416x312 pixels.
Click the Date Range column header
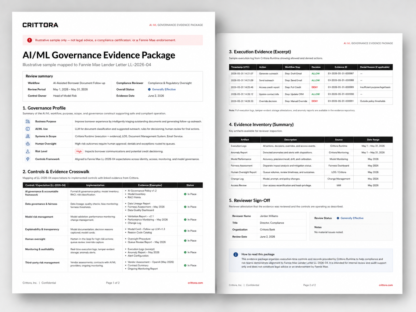[x=373, y=140]
